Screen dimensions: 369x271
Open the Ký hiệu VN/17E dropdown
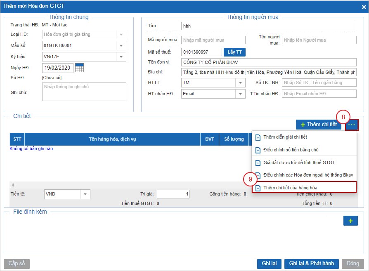(121, 57)
